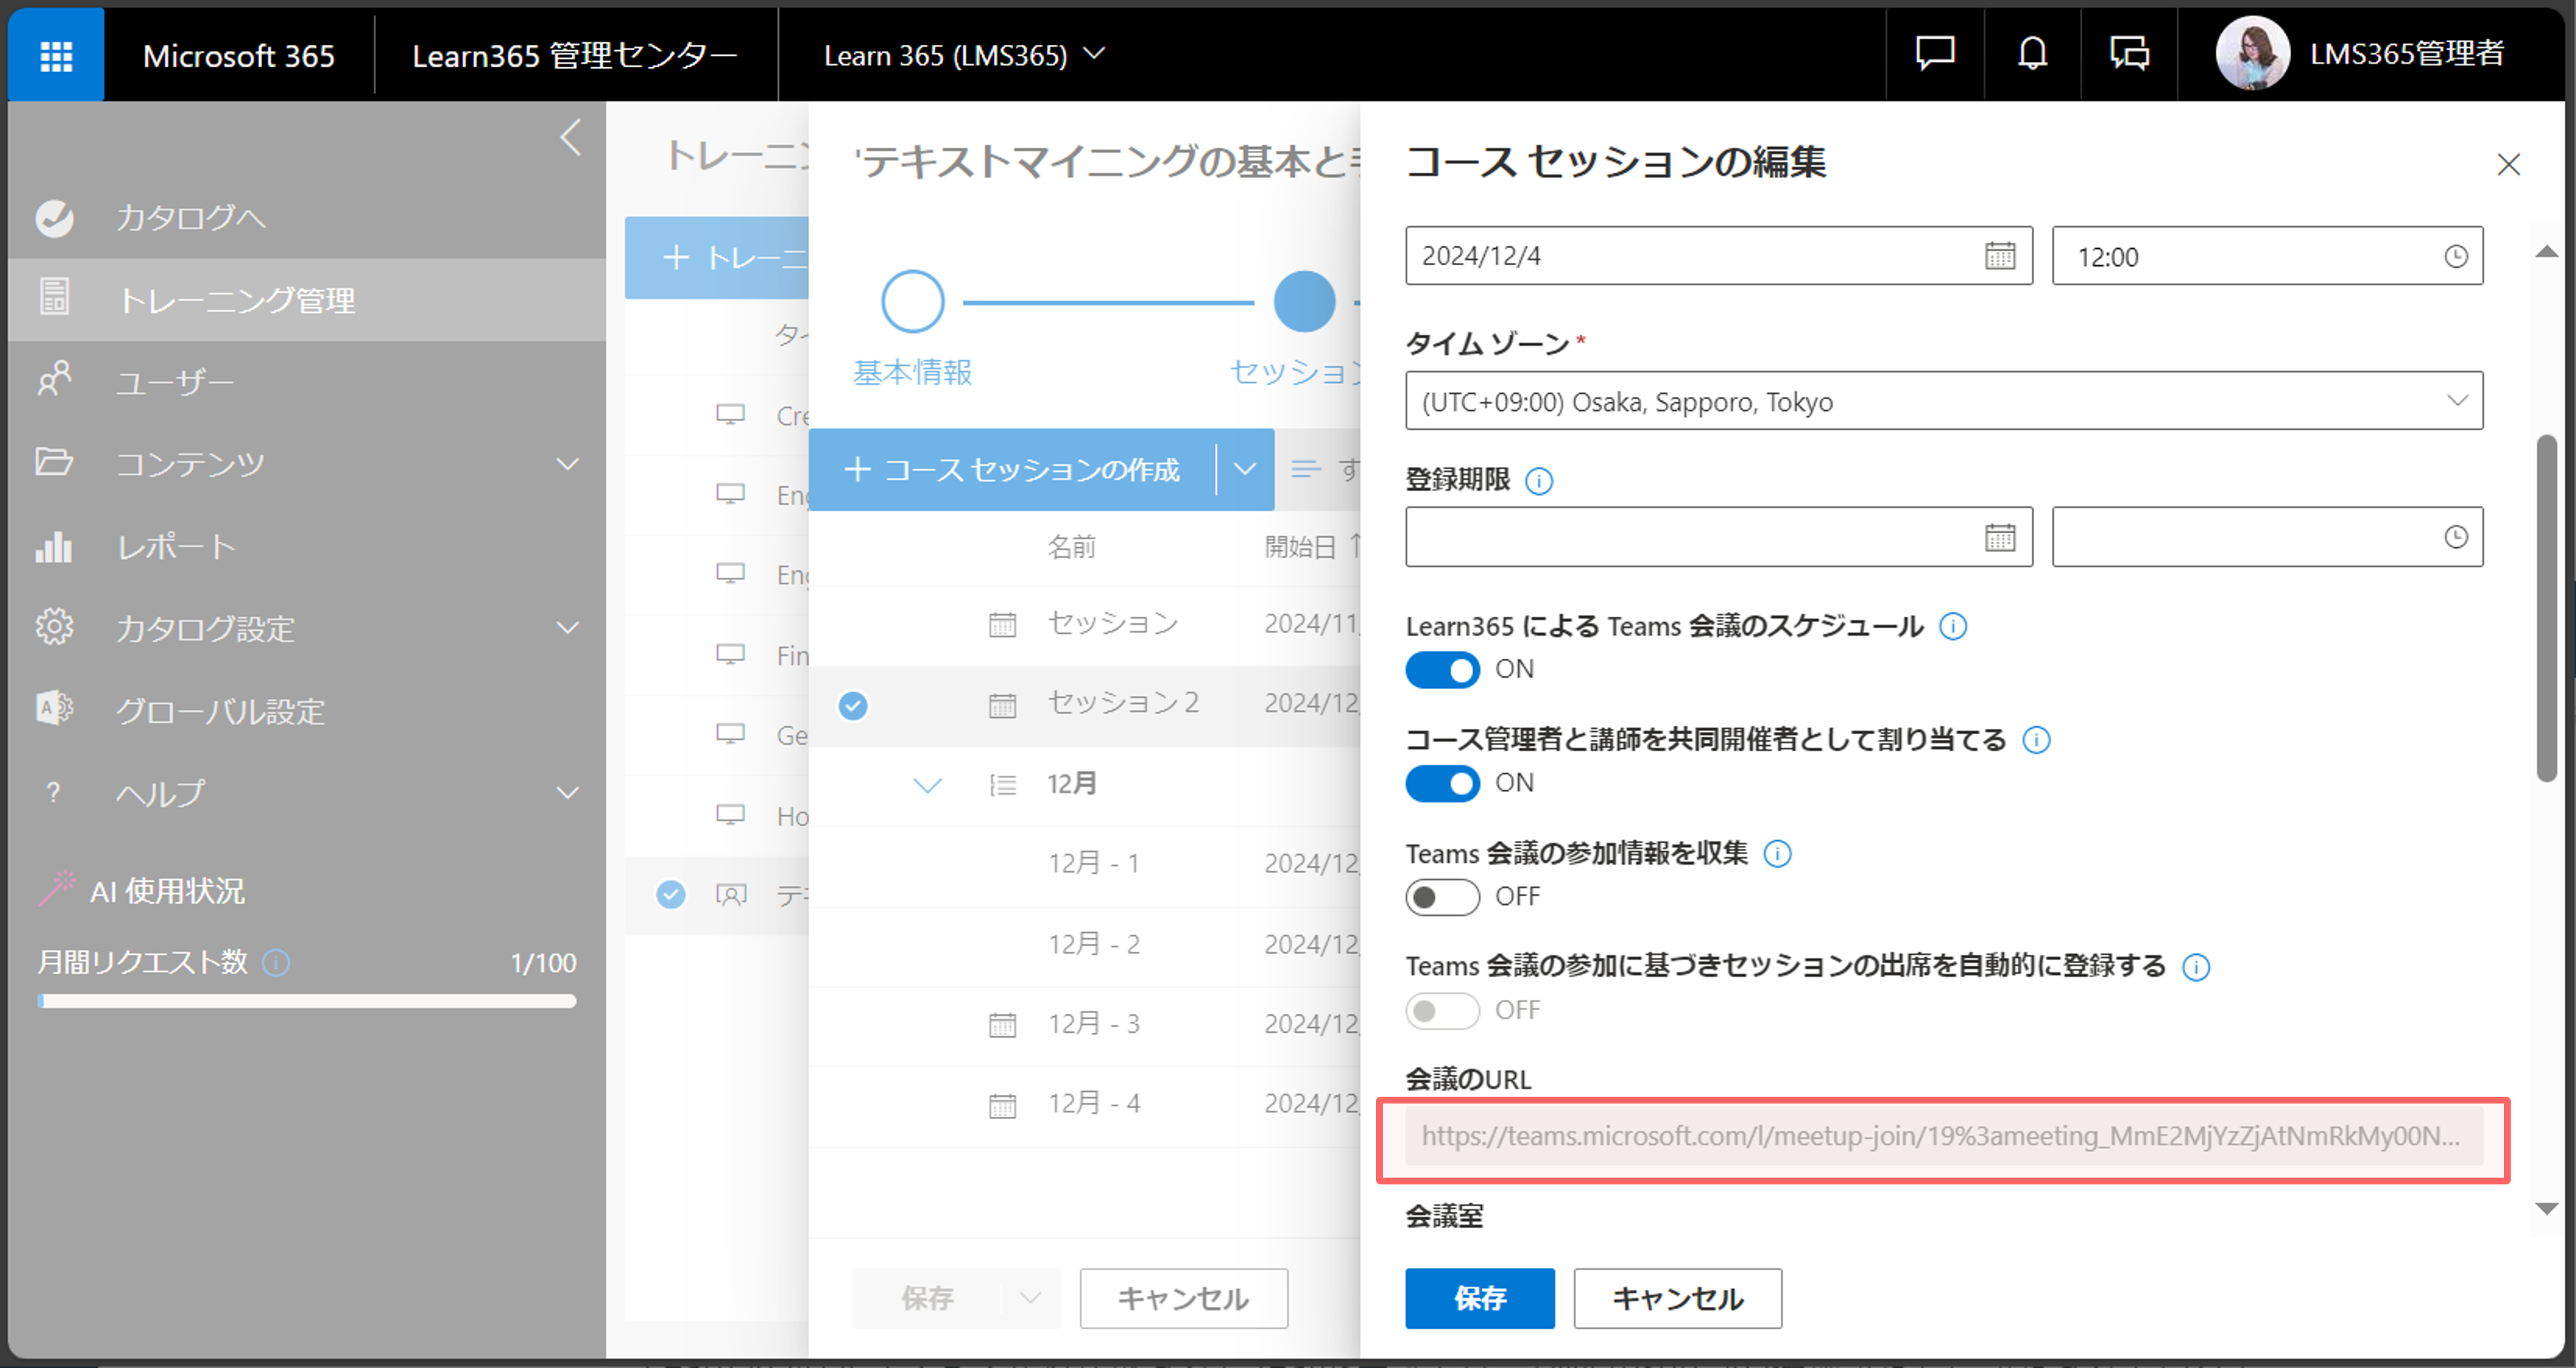Open the コース セッションの作成 split dropdown arrow
The width and height of the screenshot is (2576, 1368).
pyautogui.click(x=1245, y=469)
